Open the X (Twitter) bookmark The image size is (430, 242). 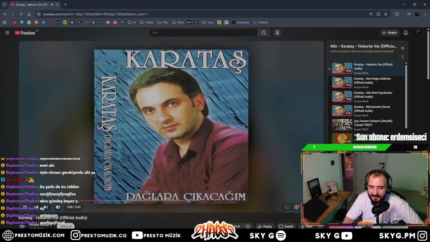79,23
